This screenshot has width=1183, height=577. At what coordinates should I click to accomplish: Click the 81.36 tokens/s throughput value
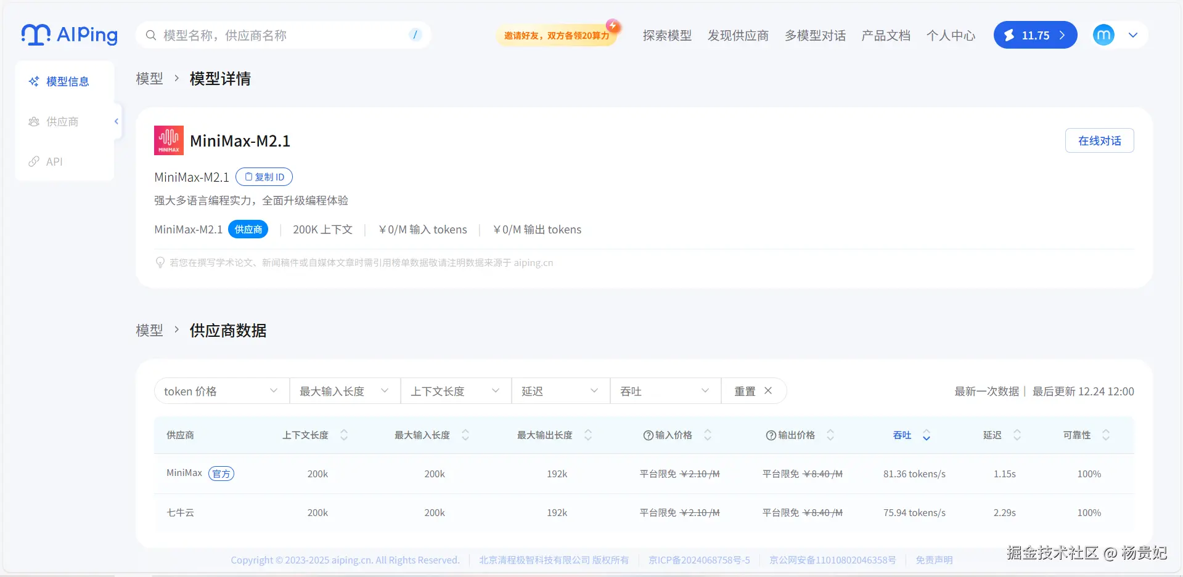tap(914, 474)
